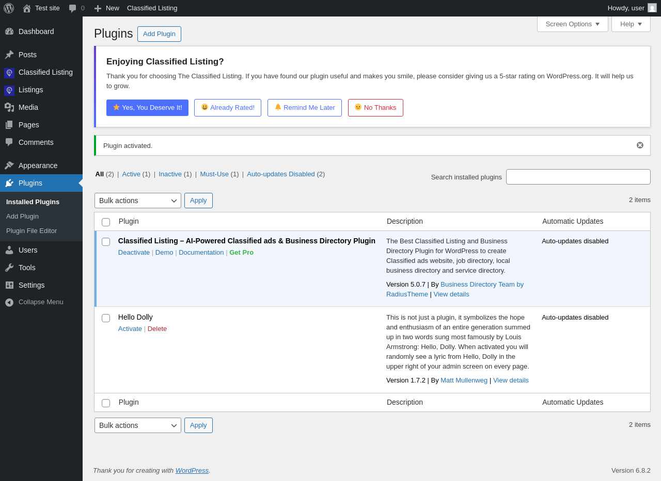Open the top Bulk actions dropdown
This screenshot has height=481, width=661.
138,201
